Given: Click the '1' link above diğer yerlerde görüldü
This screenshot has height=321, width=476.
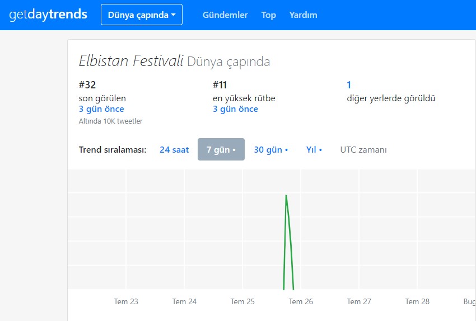Looking at the screenshot, I should point(349,85).
